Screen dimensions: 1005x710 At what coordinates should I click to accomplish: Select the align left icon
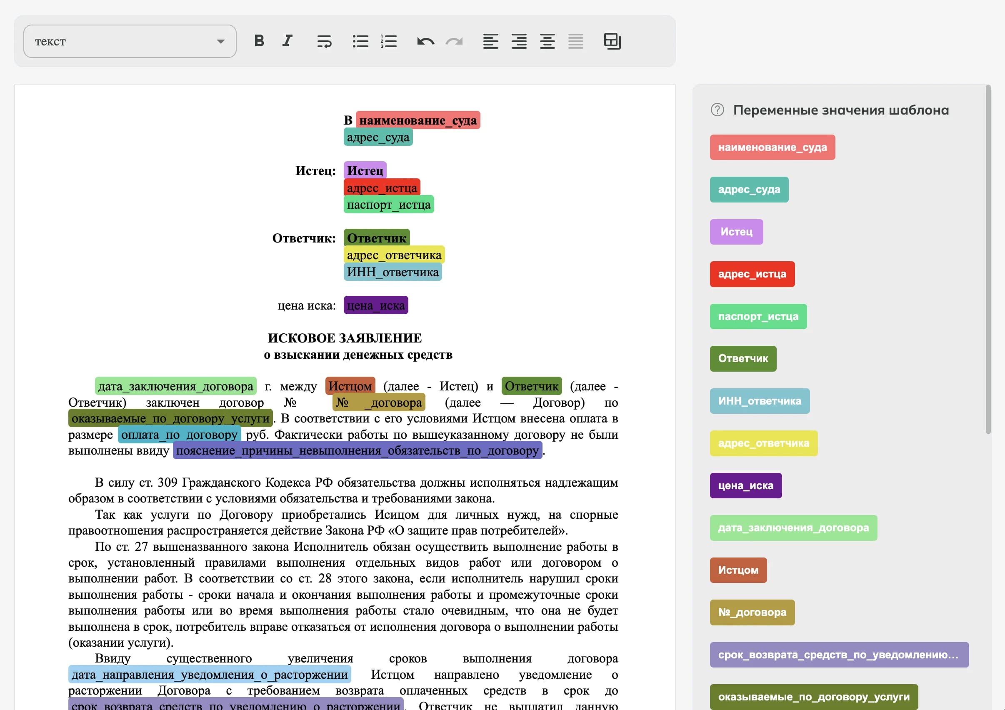(491, 41)
